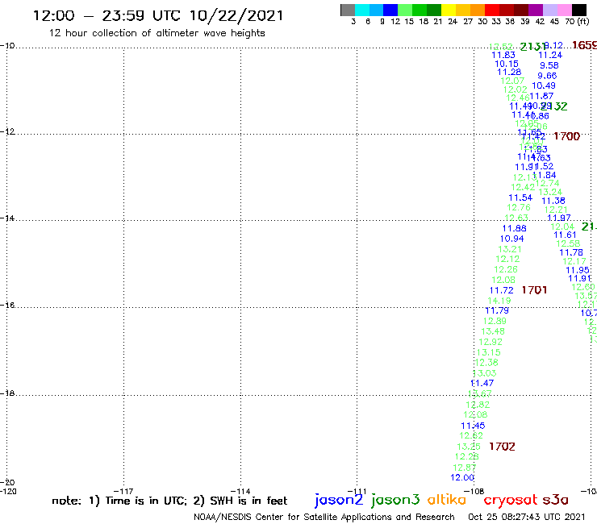597x524 pixels.
Task: Click wave height value 11.28
Action: (509, 72)
